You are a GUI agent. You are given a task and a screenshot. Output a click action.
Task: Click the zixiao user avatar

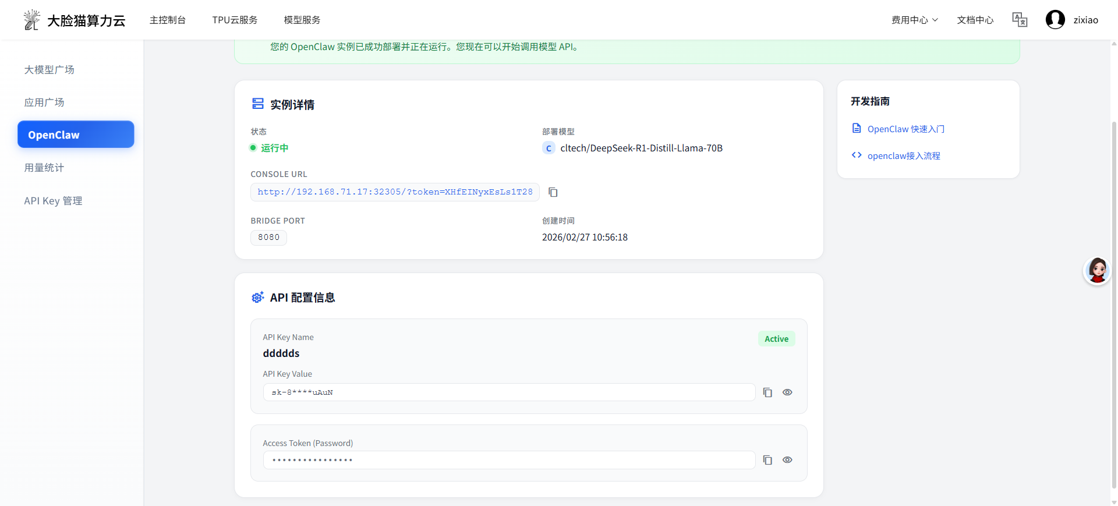tap(1055, 20)
